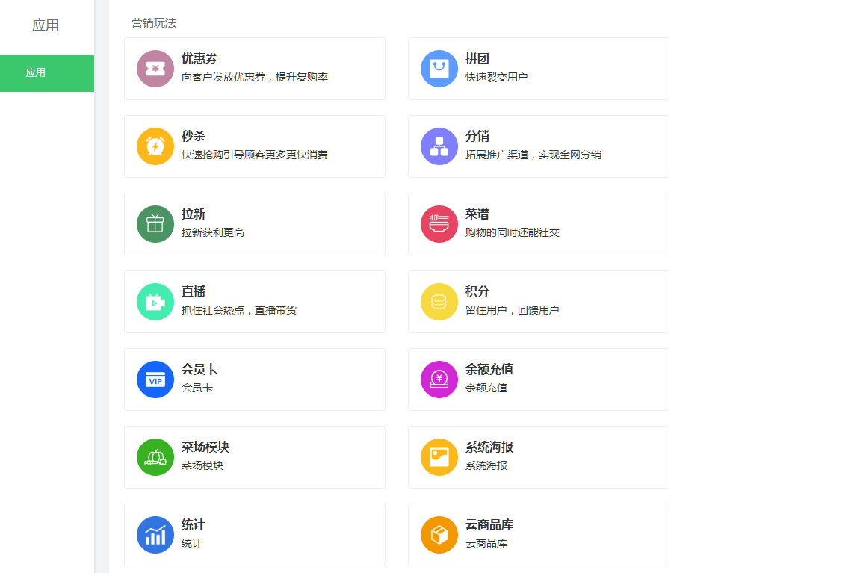This screenshot has width=863, height=573.
Task: Click the blue statistics bar chart icon
Action: point(155,535)
